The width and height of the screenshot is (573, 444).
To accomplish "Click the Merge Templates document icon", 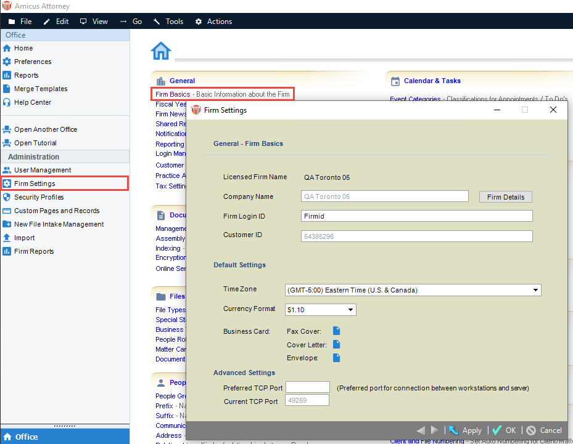I will point(7,89).
